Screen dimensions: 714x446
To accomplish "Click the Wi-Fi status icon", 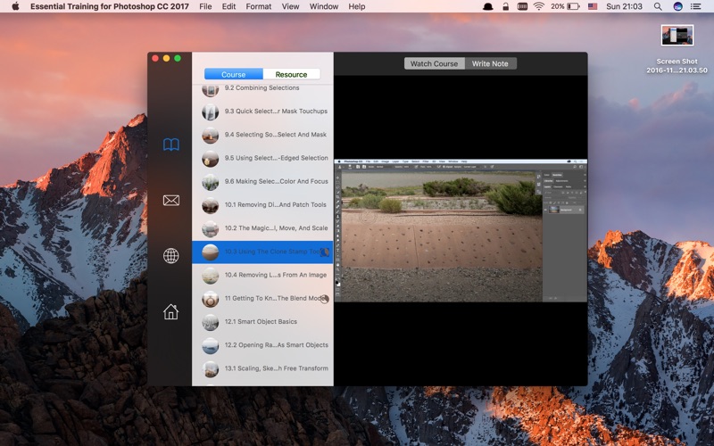I will (x=539, y=6).
